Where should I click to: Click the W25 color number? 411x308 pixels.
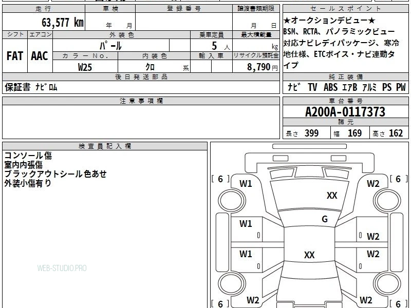[x=85, y=67]
